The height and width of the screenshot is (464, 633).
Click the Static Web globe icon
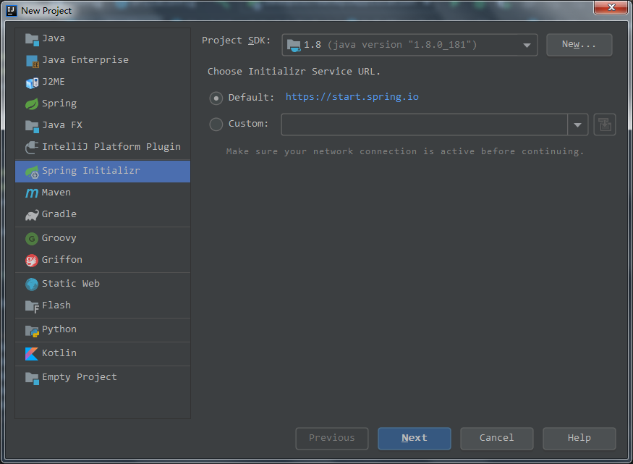point(32,284)
